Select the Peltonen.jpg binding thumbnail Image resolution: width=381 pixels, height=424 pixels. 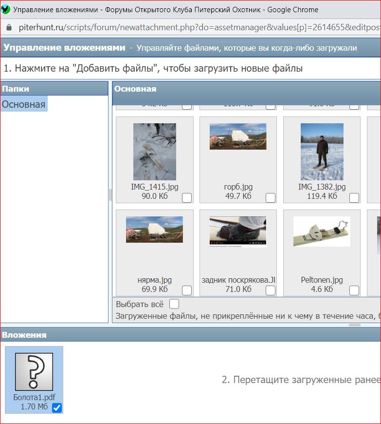[322, 231]
